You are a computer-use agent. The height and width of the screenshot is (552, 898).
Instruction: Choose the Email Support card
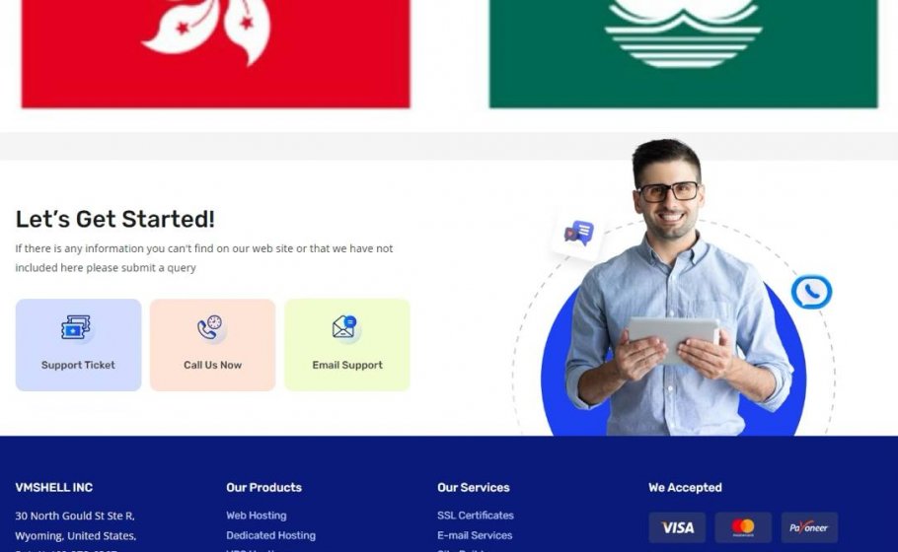point(347,345)
